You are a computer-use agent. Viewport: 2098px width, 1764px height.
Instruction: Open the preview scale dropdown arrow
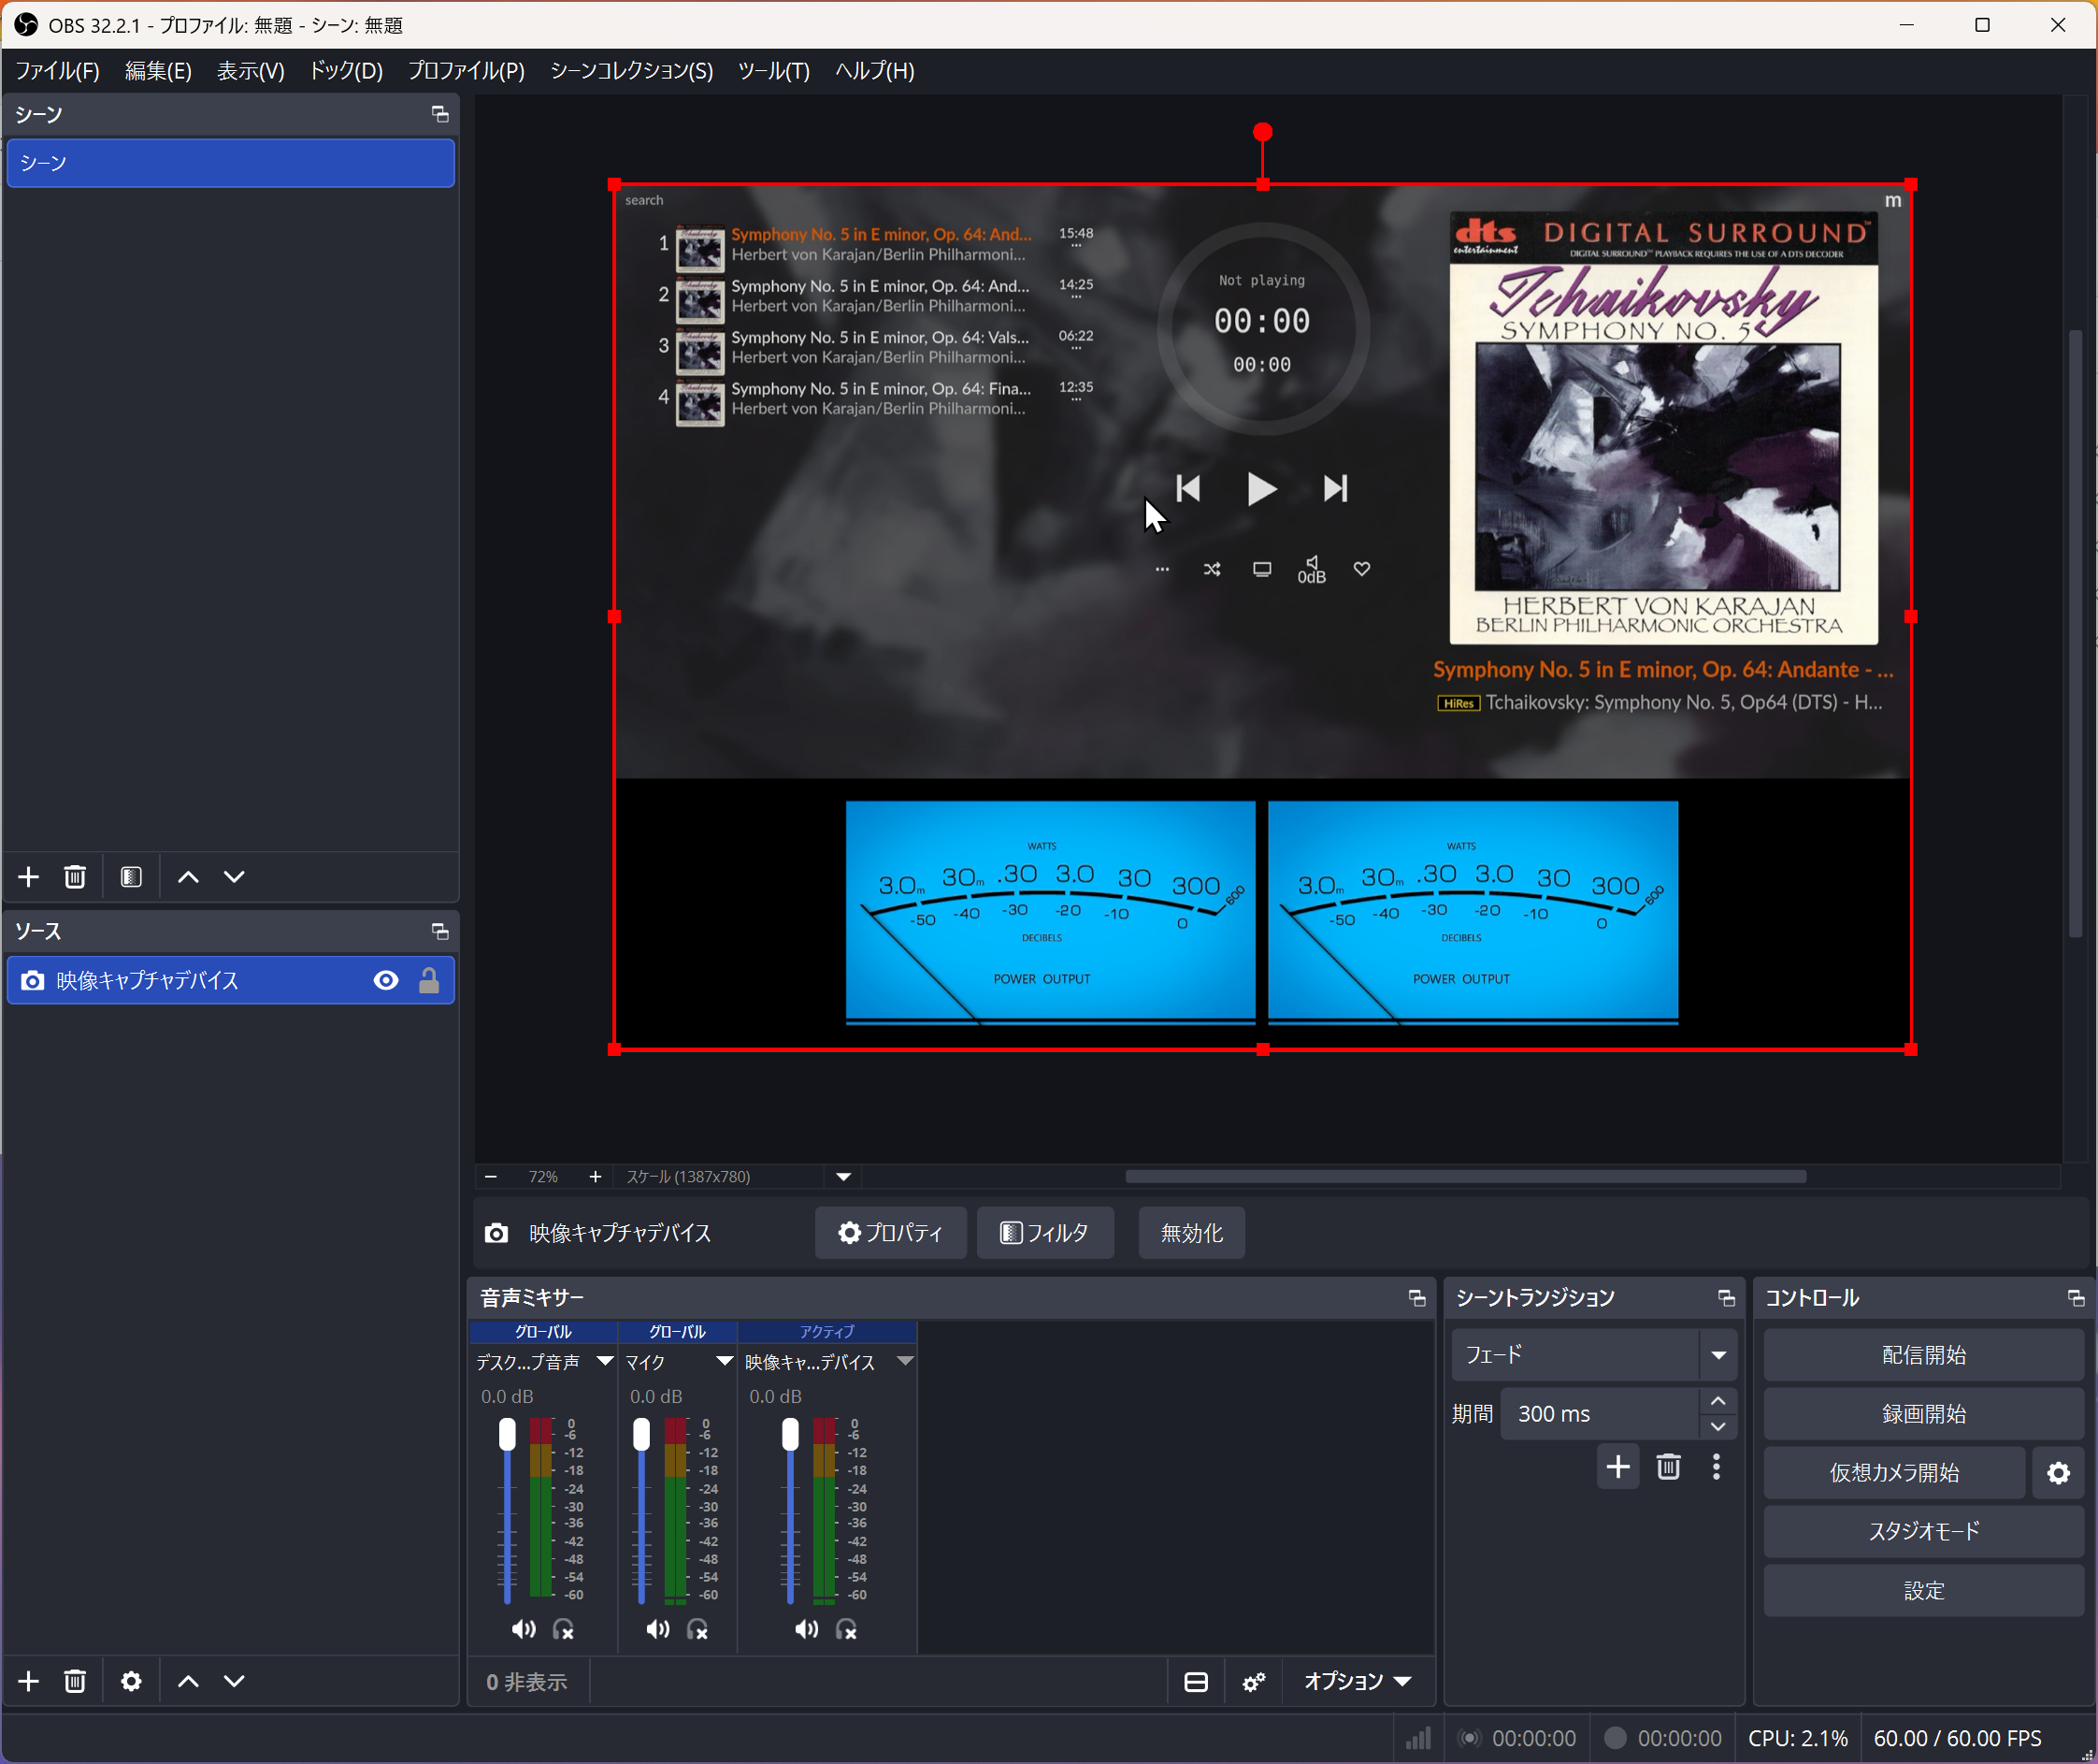(x=843, y=1177)
